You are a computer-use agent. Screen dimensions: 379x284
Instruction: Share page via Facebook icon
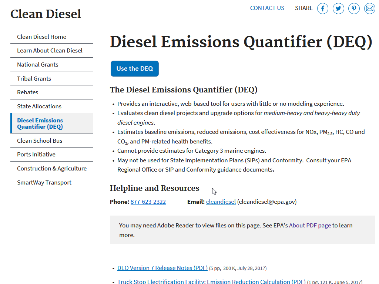tap(323, 8)
